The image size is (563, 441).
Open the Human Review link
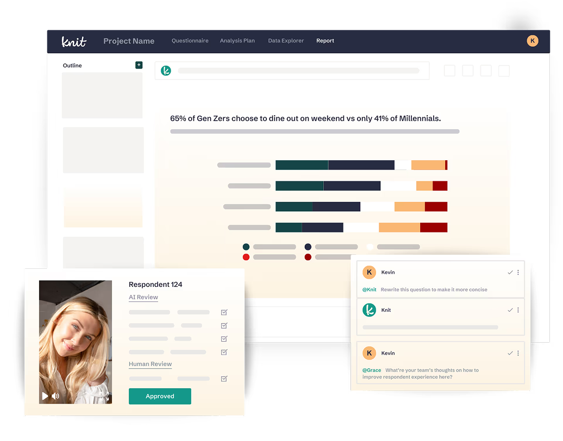point(150,364)
